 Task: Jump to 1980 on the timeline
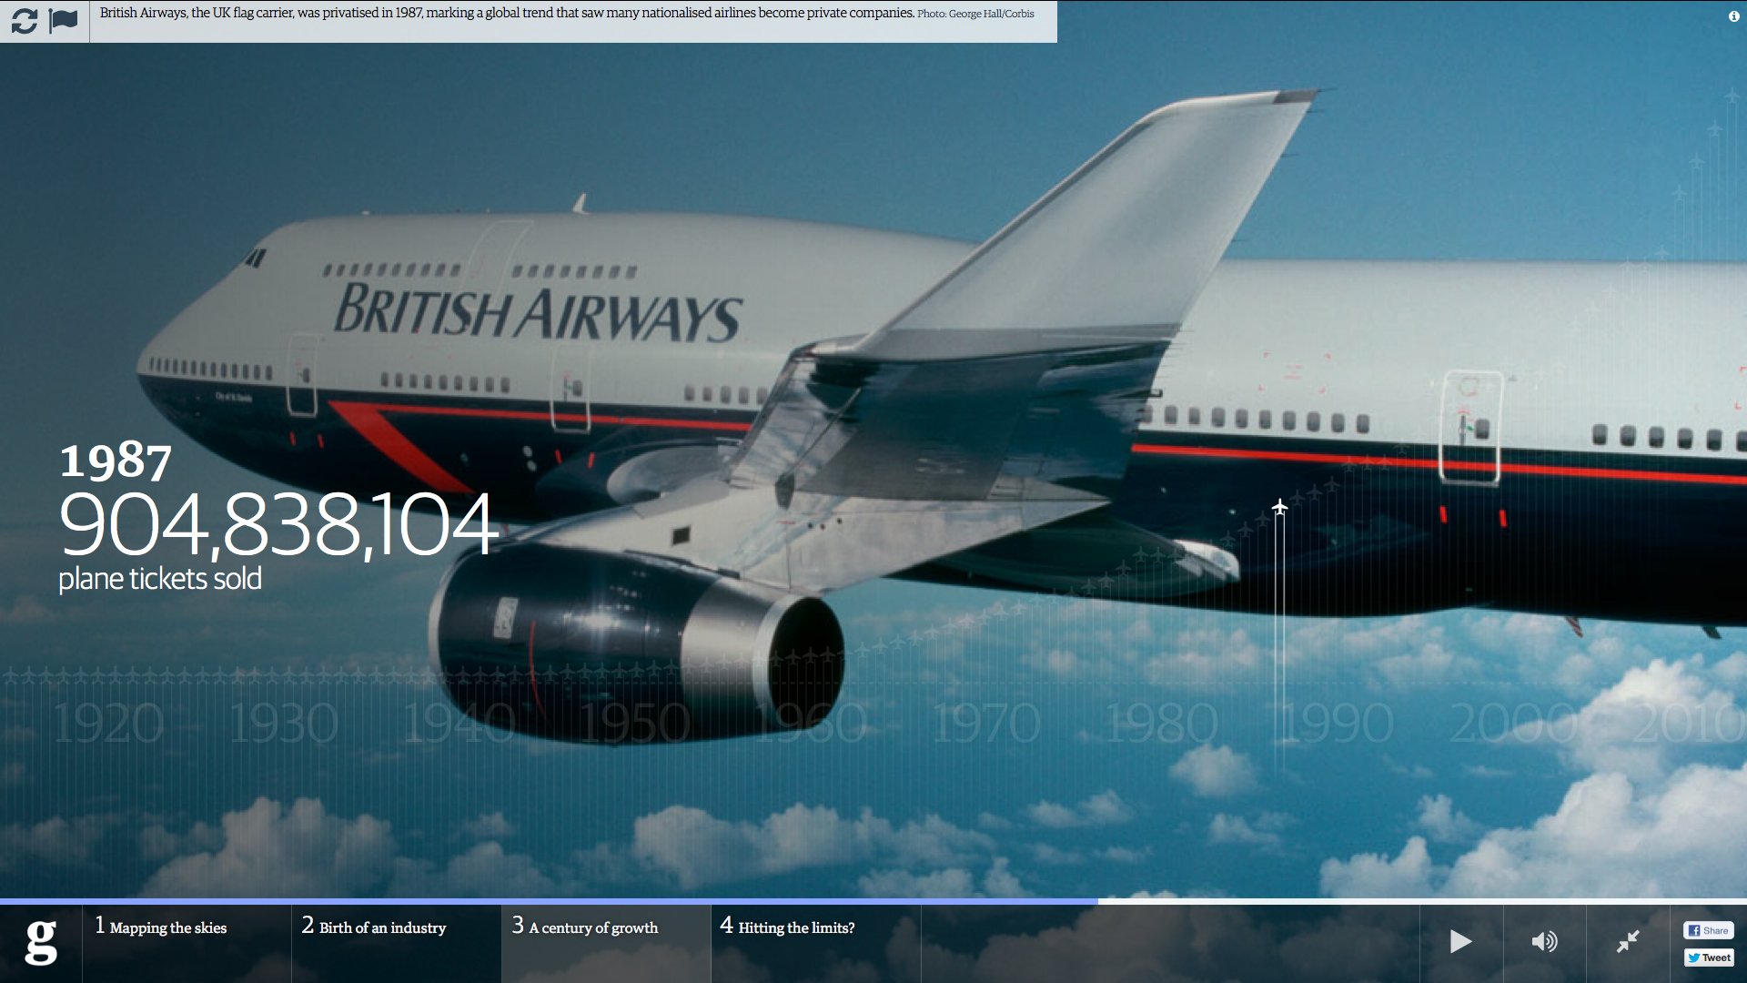(x=1162, y=724)
